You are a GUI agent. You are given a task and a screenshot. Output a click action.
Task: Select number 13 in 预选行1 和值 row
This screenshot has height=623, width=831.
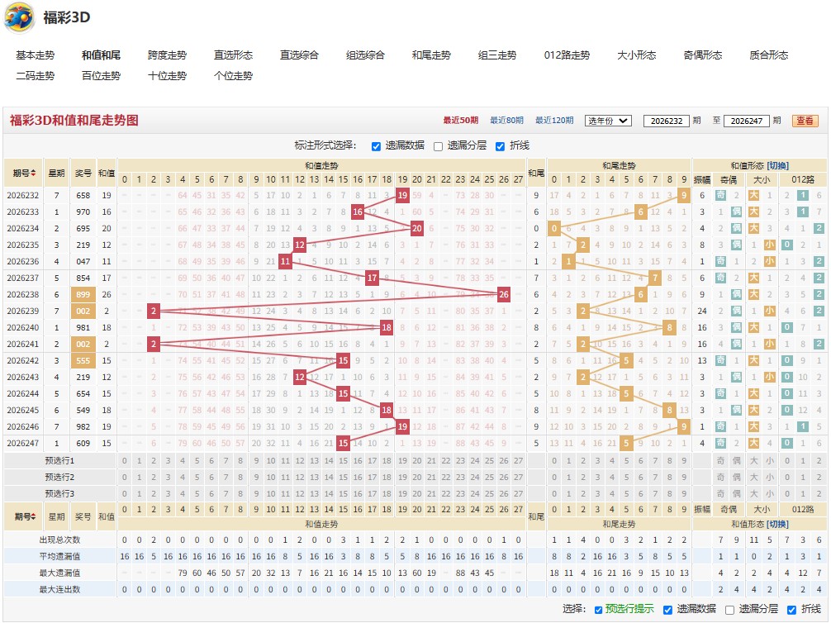[314, 461]
